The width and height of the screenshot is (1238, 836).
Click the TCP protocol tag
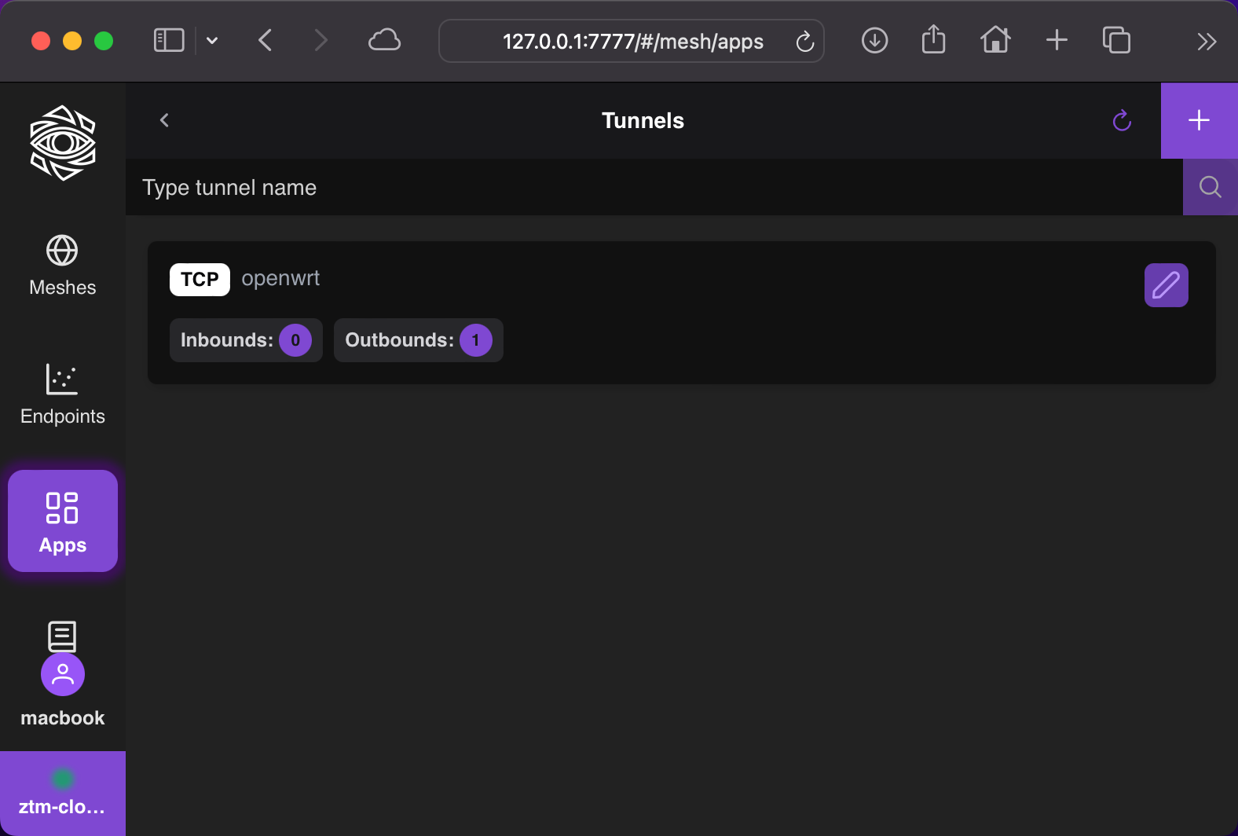pyautogui.click(x=200, y=280)
